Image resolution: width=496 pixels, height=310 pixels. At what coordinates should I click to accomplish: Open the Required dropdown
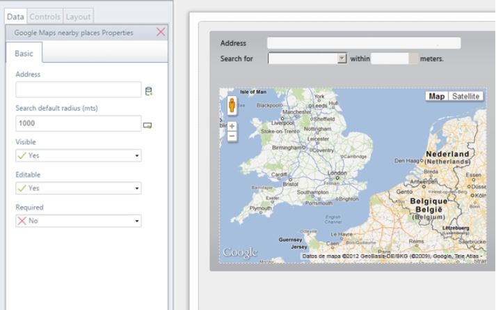click(79, 221)
